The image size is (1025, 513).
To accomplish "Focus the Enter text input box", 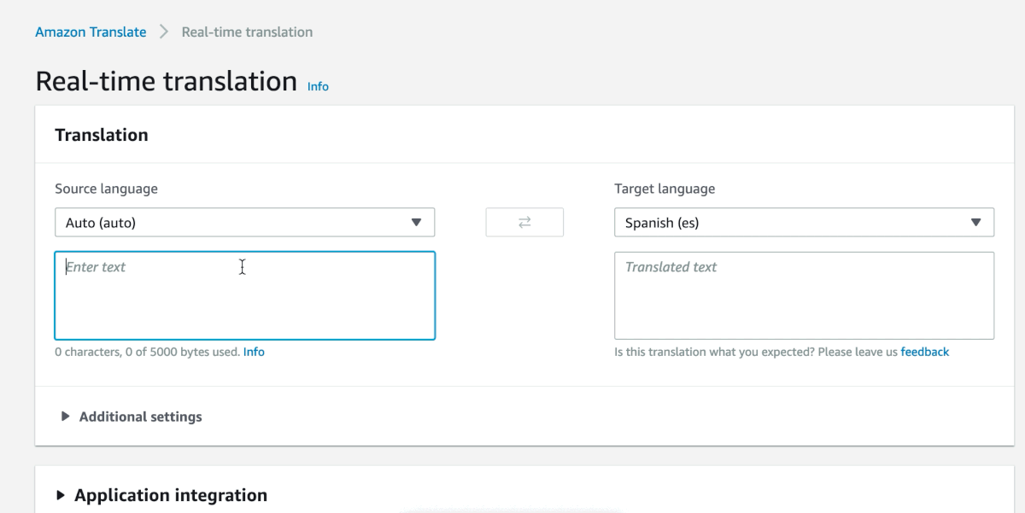I will [244, 295].
